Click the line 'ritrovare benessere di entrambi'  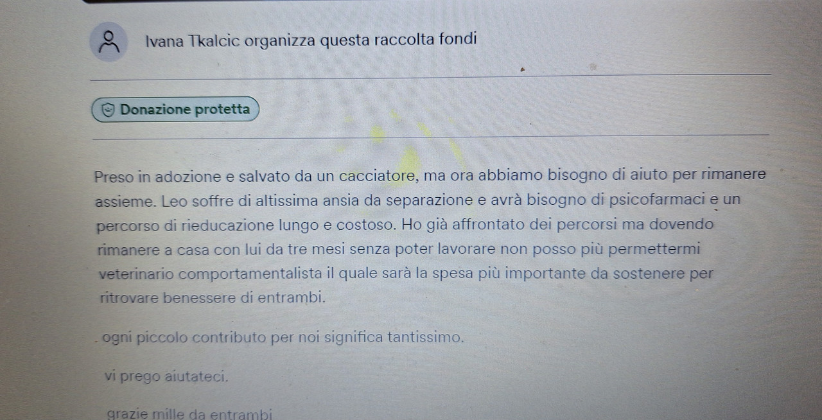coord(213,298)
